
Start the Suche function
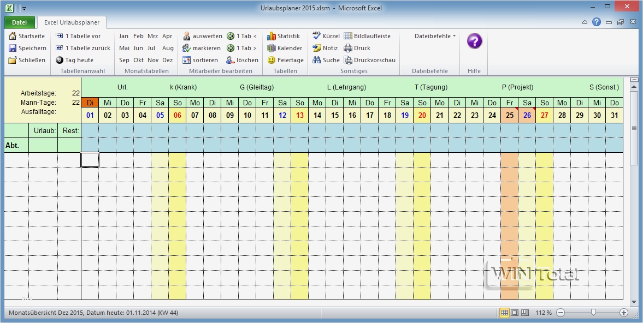(x=326, y=60)
